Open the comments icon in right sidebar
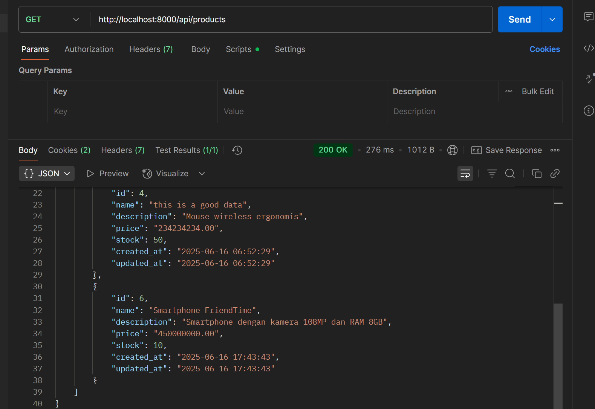Image resolution: width=595 pixels, height=409 pixels. pos(589,17)
